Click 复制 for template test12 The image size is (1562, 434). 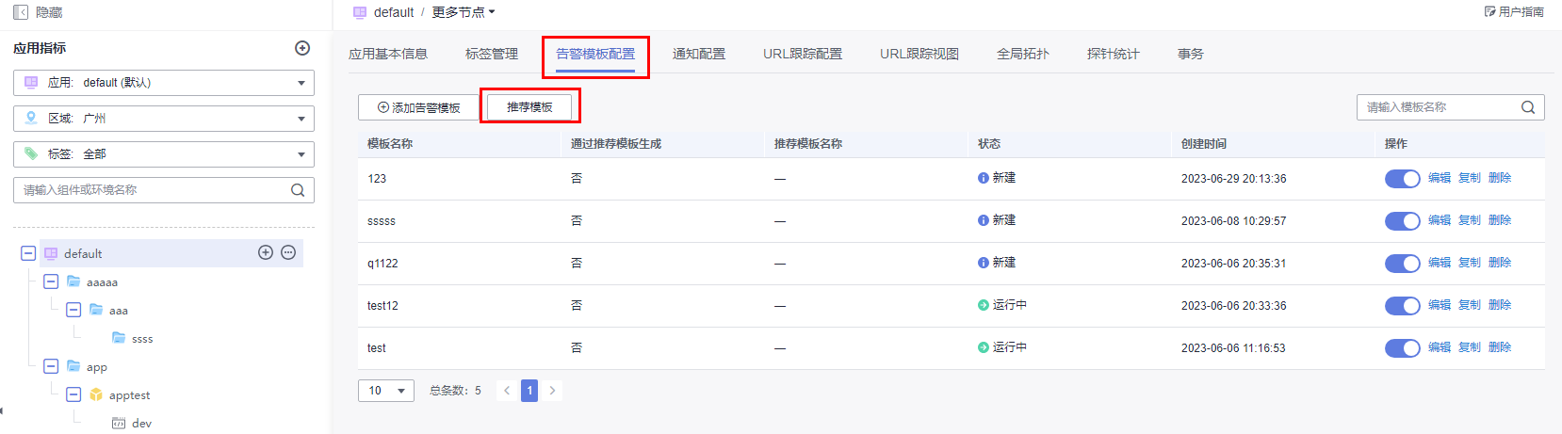[1470, 305]
